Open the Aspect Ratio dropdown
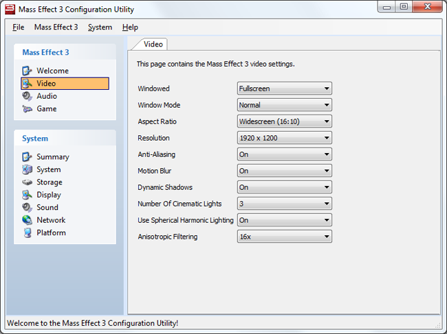Image resolution: width=447 pixels, height=334 pixels. [284, 121]
